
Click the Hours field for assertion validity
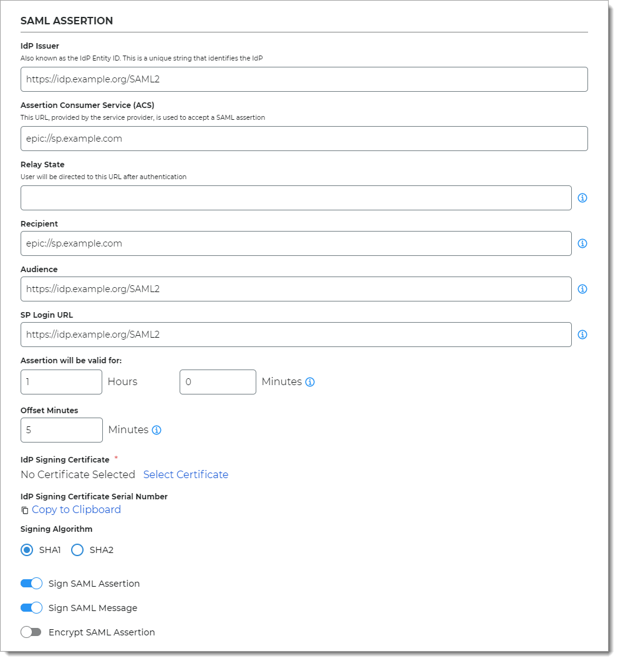pos(61,381)
